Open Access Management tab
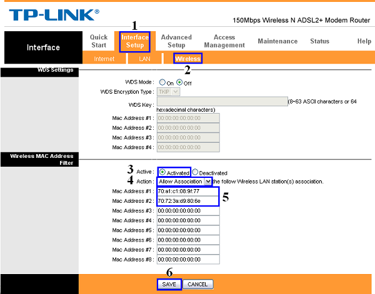The image size is (375, 294). pos(224,41)
